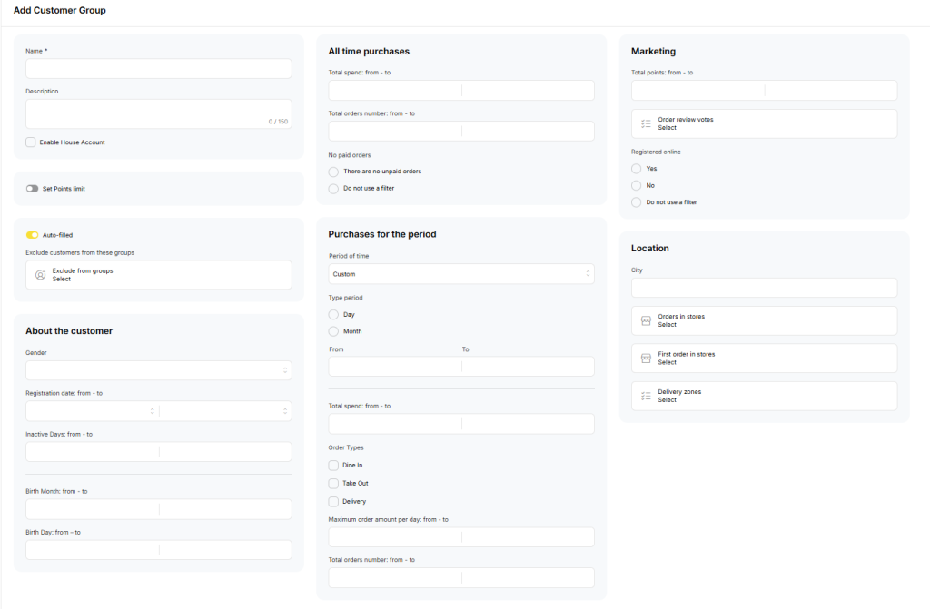Enable House Account checkbox
Viewport: 930px width, 609px height.
coord(31,142)
